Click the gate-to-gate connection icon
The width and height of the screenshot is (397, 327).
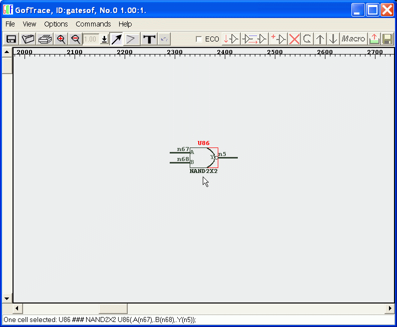[254, 39]
